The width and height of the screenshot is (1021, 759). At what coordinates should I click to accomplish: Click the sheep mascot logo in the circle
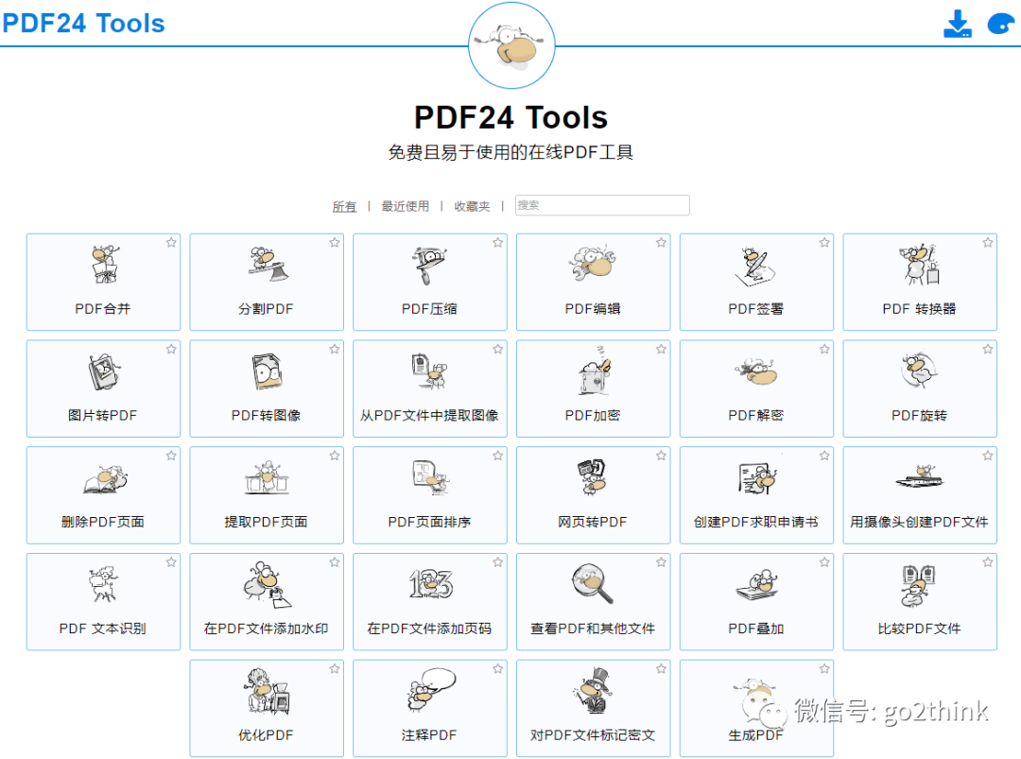pyautogui.click(x=511, y=45)
